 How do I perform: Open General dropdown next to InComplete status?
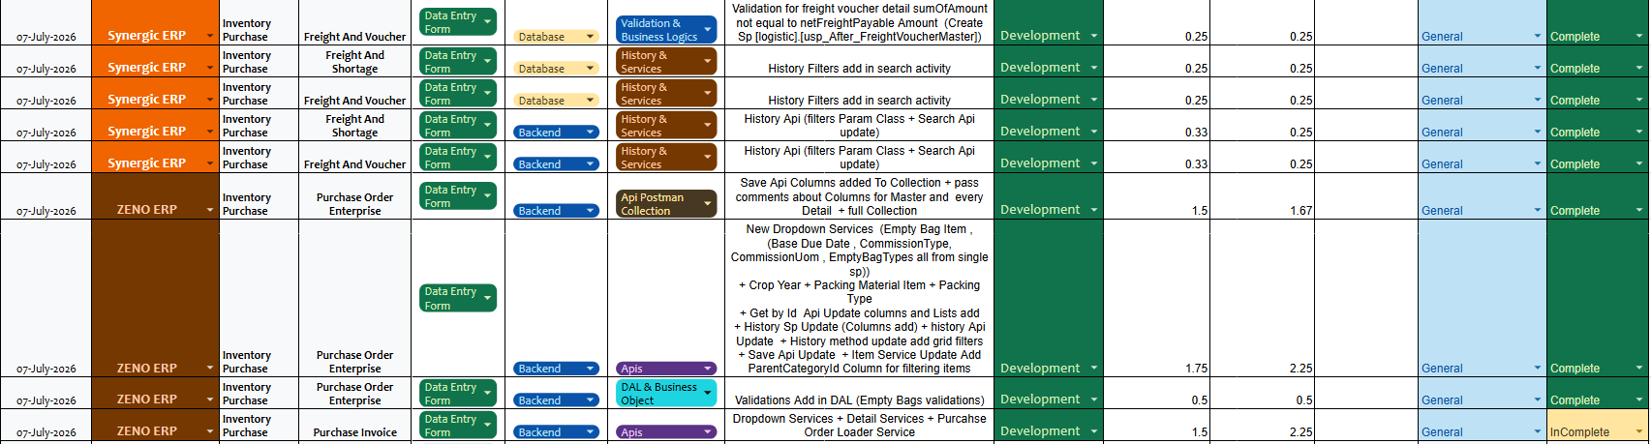1482,431
